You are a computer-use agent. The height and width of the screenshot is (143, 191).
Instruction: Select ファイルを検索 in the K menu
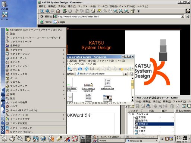pyautogui.click(x=36, y=102)
